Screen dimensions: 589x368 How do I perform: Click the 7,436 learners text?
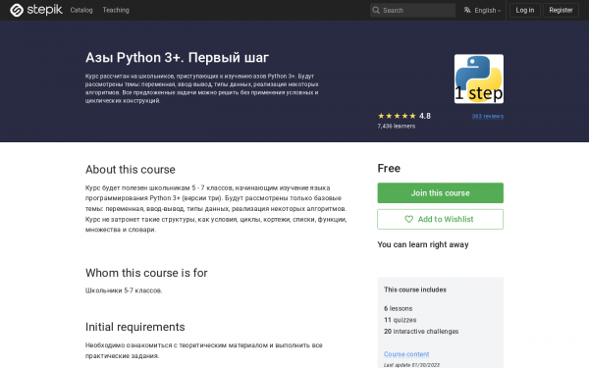(x=397, y=127)
